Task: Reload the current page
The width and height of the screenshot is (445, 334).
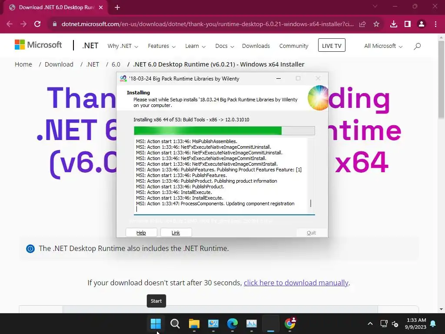Action: click(37, 24)
